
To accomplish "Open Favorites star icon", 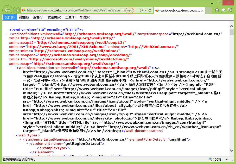I will (223, 10).
